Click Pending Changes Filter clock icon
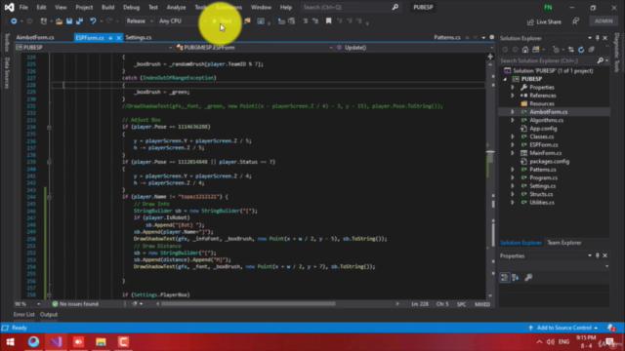 click(556, 50)
